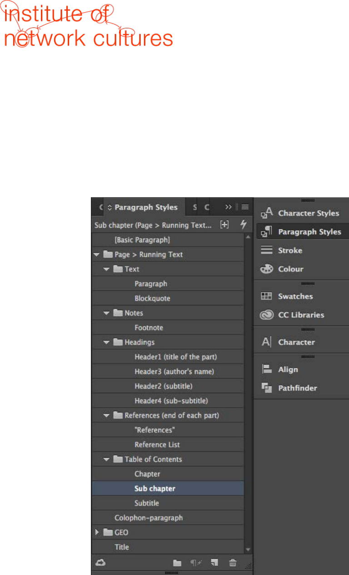
Task: Create a new style group folder
Action: [177, 563]
